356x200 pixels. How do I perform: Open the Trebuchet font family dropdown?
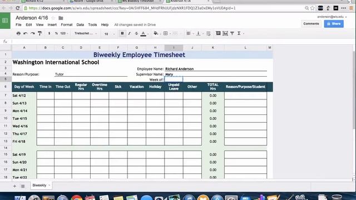click(86, 33)
